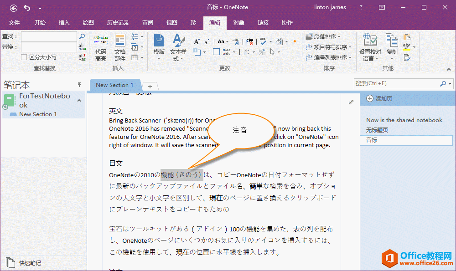The image size is (456, 271).
Task: Click the expand page arrows icon
Action: [351, 102]
